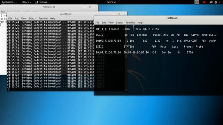This screenshot has height=125, width=223.
Task: Open Terminal menu in deauth terminal window
Action: point(43,18)
